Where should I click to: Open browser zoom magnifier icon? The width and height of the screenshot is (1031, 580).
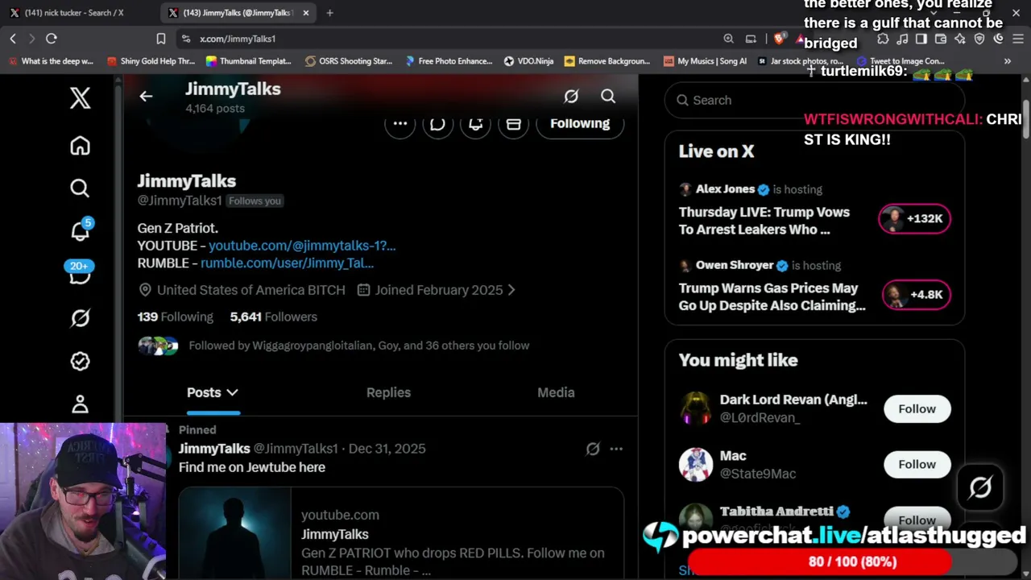[728, 39]
